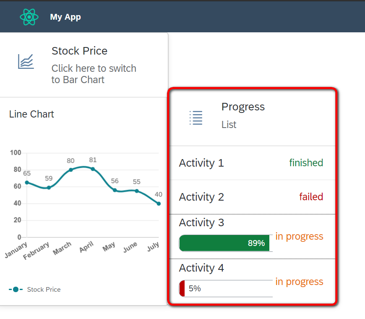Screen dimensions: 365x319
Task: Click the 89% green progress bar
Action: pyautogui.click(x=226, y=243)
